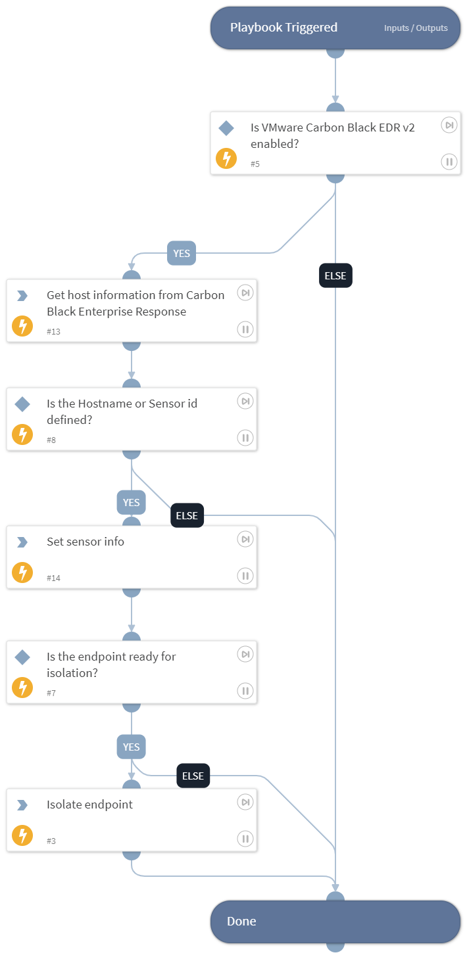
Task: Click the skip icon on Set sensor info task
Action: tap(245, 539)
